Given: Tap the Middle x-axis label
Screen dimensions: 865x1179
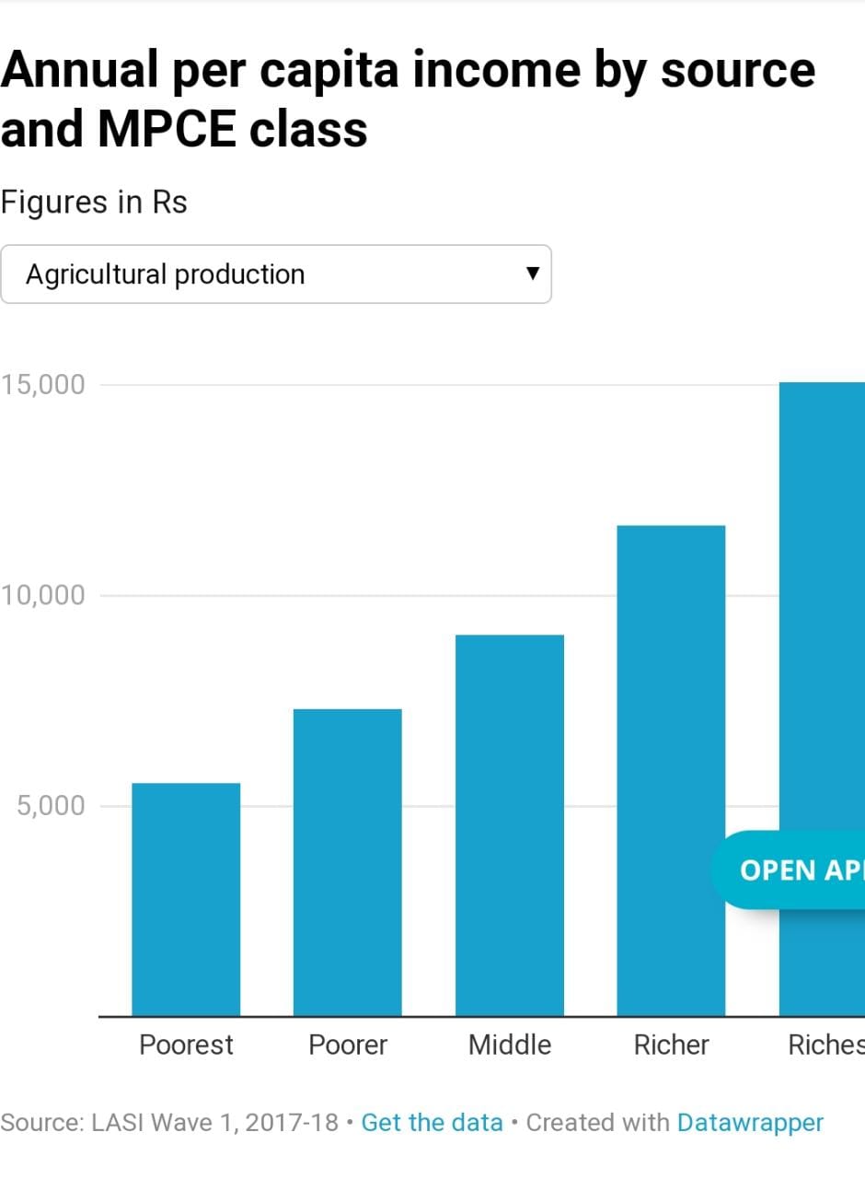Looking at the screenshot, I should tap(509, 1045).
